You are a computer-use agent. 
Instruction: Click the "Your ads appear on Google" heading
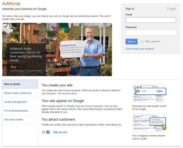pyautogui.click(x=63, y=101)
